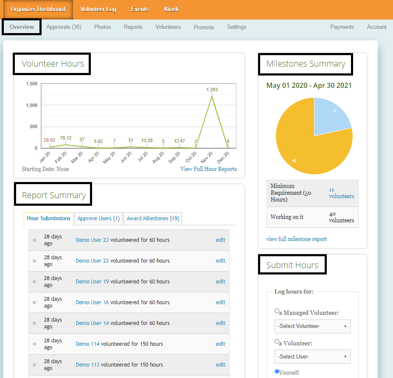The width and height of the screenshot is (393, 378).
Task: Open the view full milestone report link
Action: click(296, 239)
